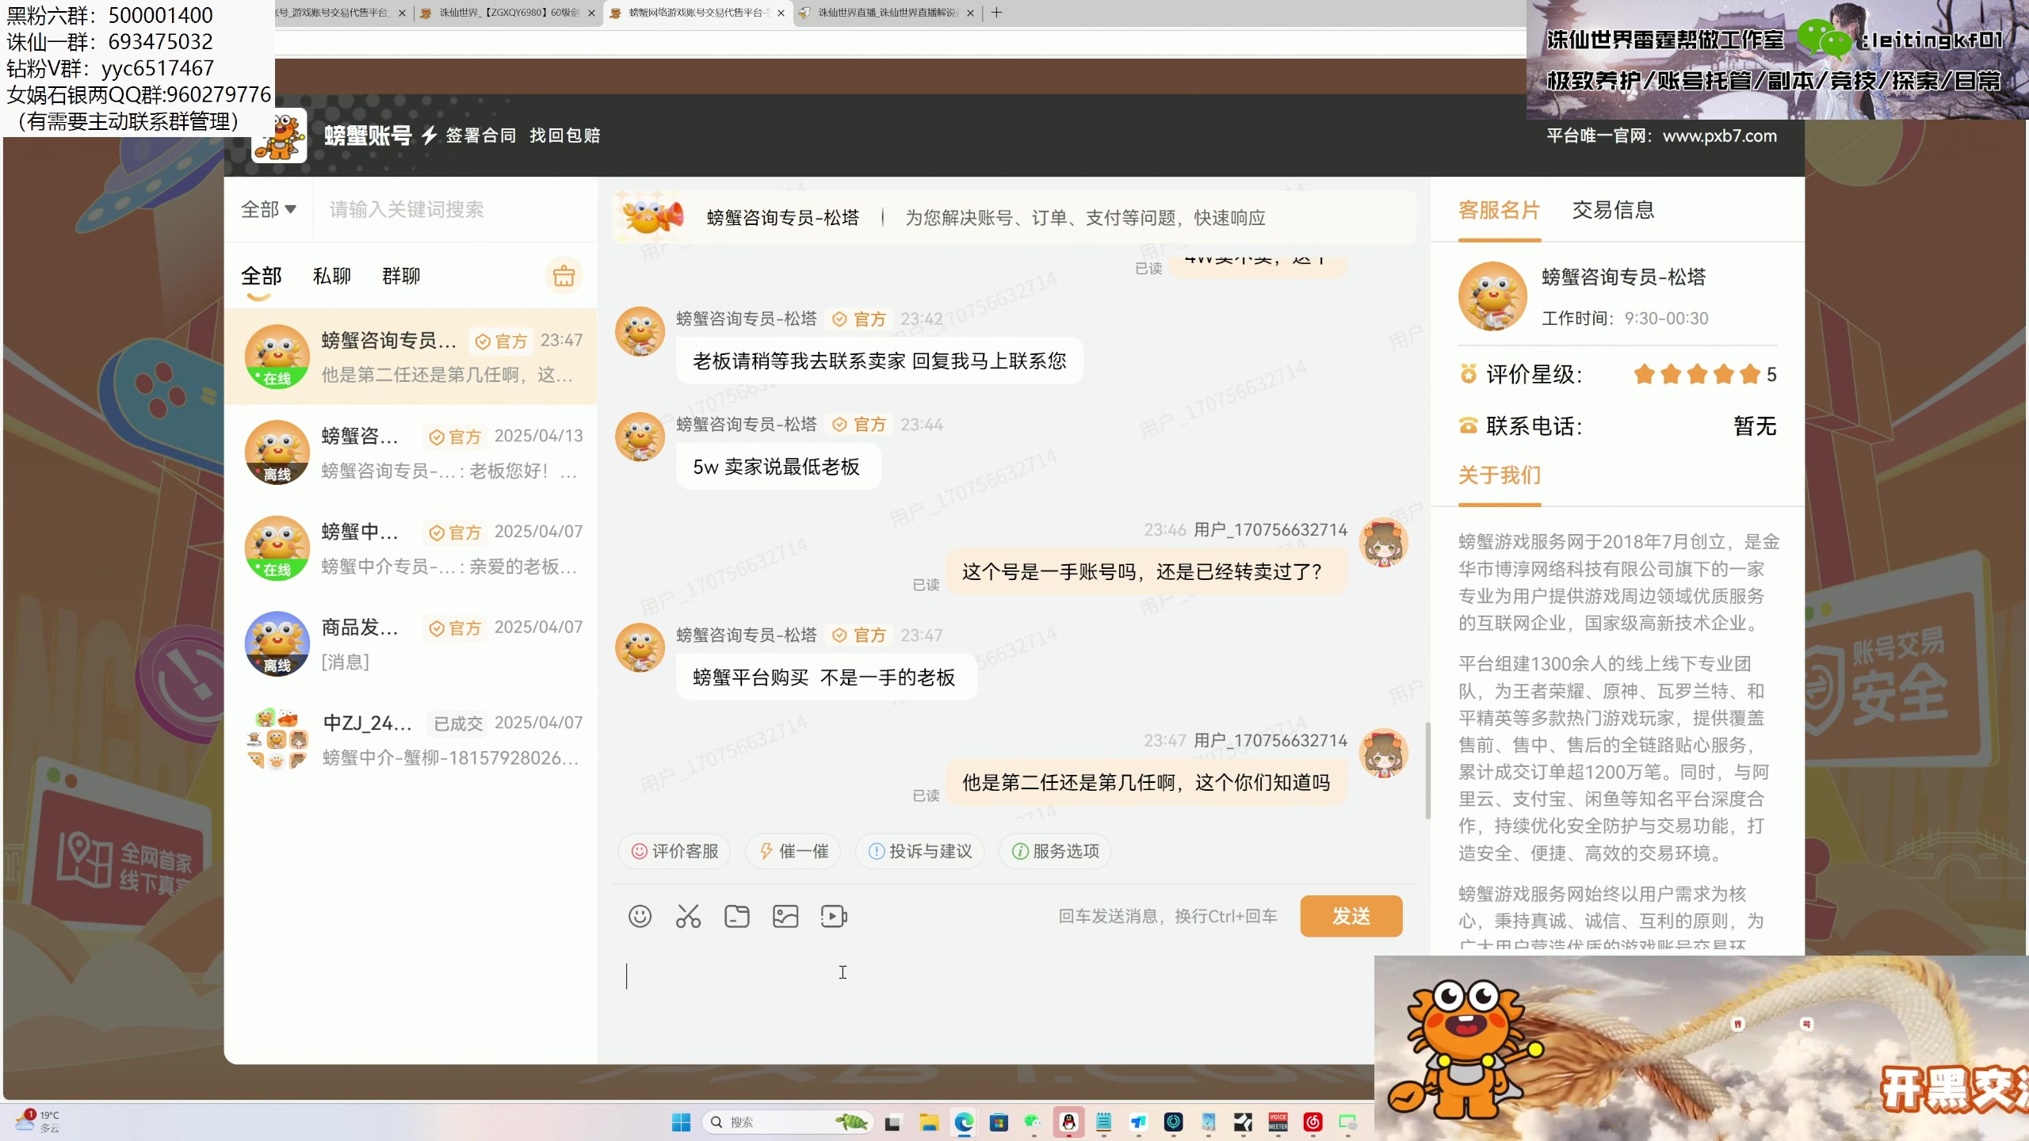
Task: Click the 老板请稍等我去联系卖家 message
Action: pyautogui.click(x=879, y=361)
